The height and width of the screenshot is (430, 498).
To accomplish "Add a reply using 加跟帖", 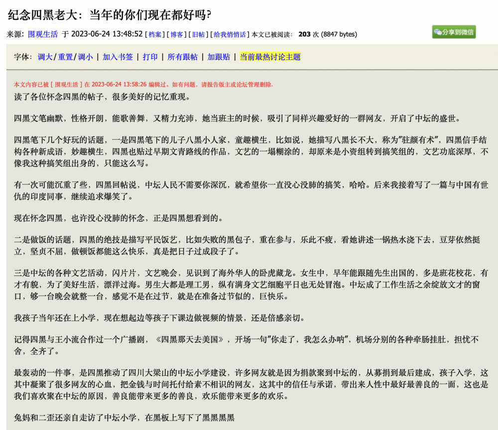I will click(x=219, y=57).
